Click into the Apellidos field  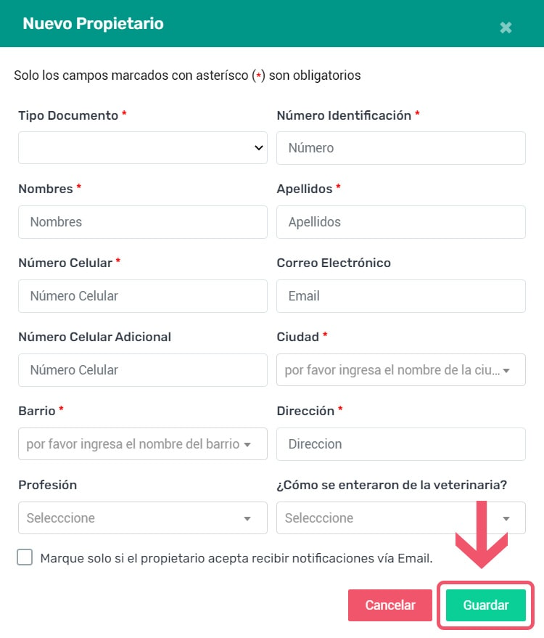click(x=401, y=222)
